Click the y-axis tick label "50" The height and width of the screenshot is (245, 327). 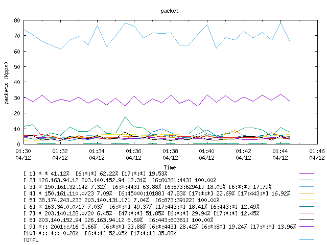[x=17, y=67]
